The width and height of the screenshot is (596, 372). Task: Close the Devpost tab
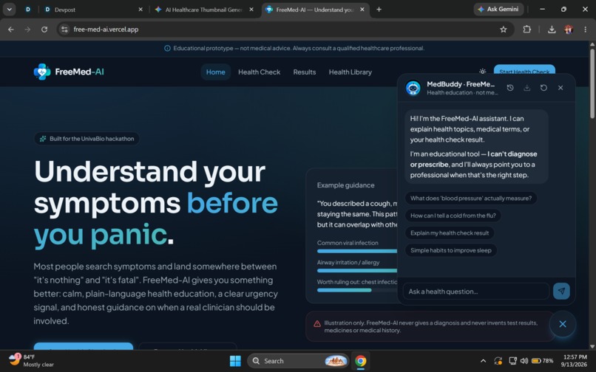(140, 10)
